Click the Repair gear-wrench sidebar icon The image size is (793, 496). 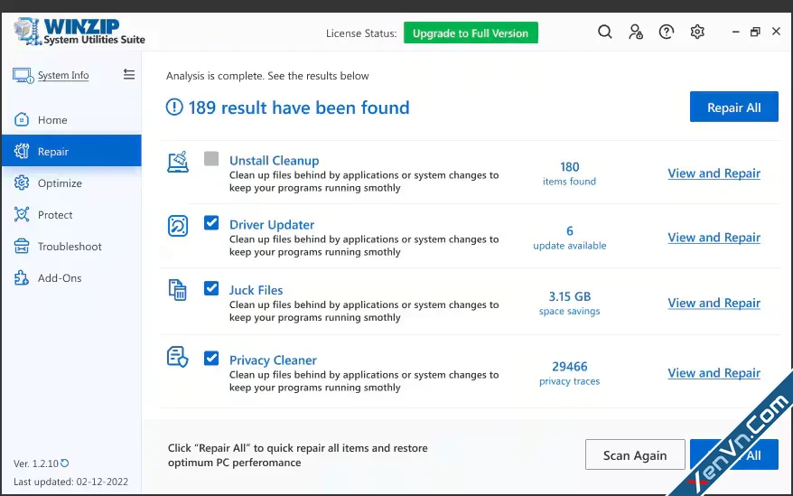click(x=22, y=151)
